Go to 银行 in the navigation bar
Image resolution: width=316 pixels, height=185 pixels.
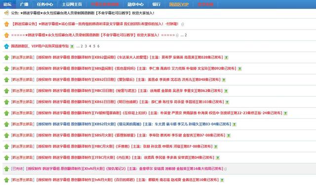tap(157, 4)
